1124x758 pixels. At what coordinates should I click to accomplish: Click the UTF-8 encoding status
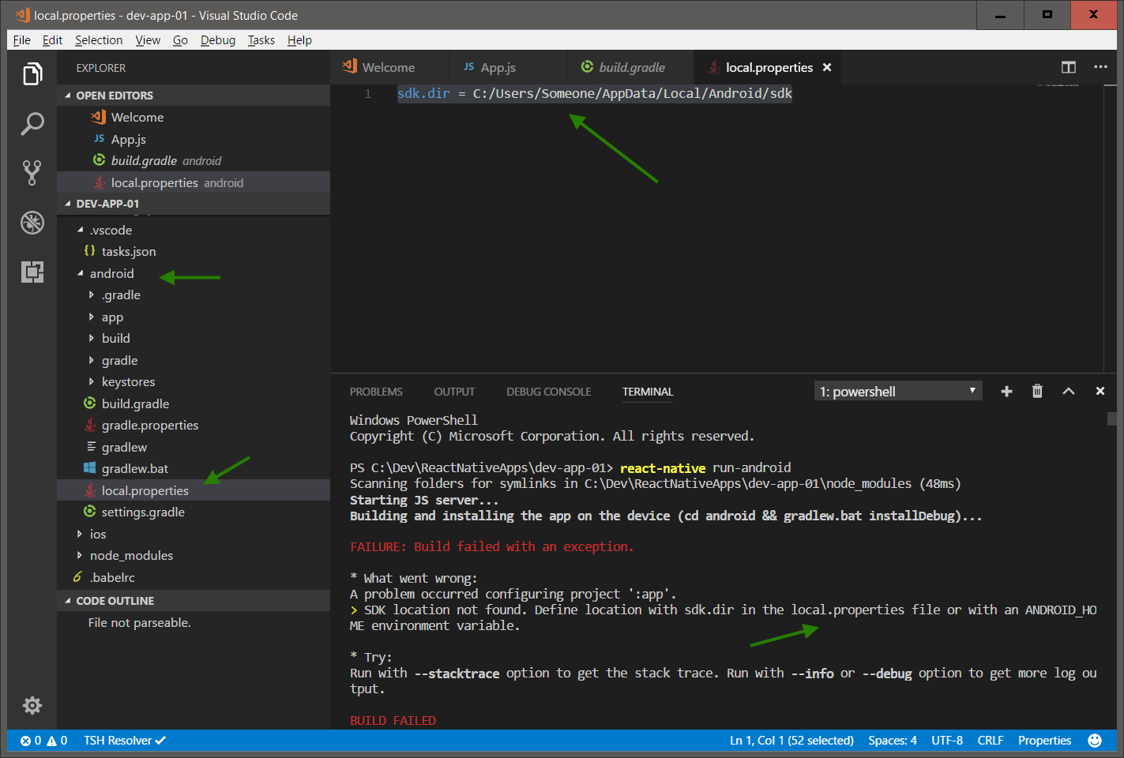(947, 741)
